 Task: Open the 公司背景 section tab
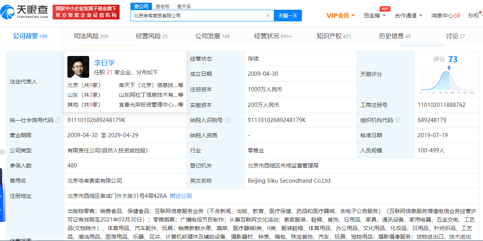click(30, 36)
